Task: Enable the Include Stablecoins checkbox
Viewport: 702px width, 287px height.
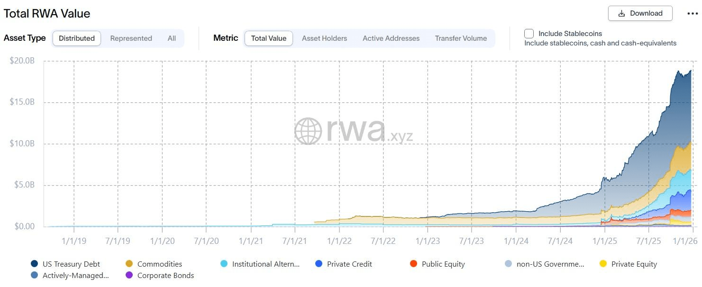Action: [x=529, y=34]
